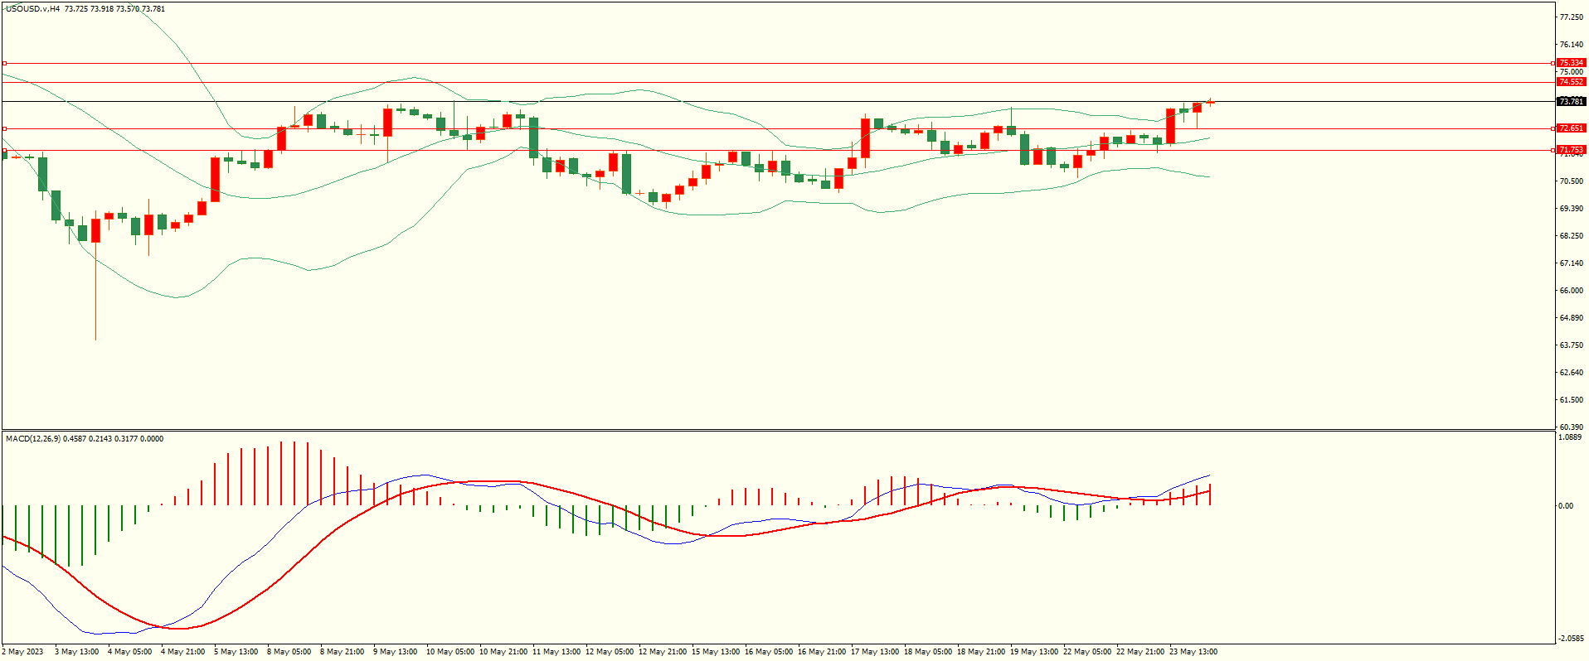This screenshot has height=661, width=1589.
Task: Click the 17 May 13:00 time label
Action: click(x=875, y=652)
